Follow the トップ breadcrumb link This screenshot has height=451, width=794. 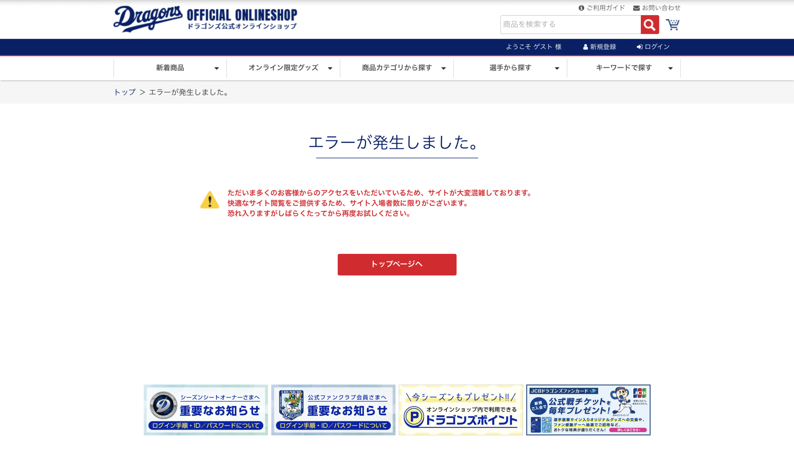pos(125,92)
